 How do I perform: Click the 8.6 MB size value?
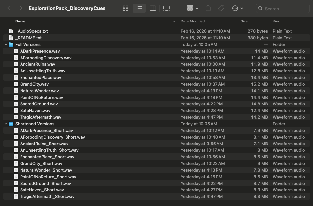point(260,177)
